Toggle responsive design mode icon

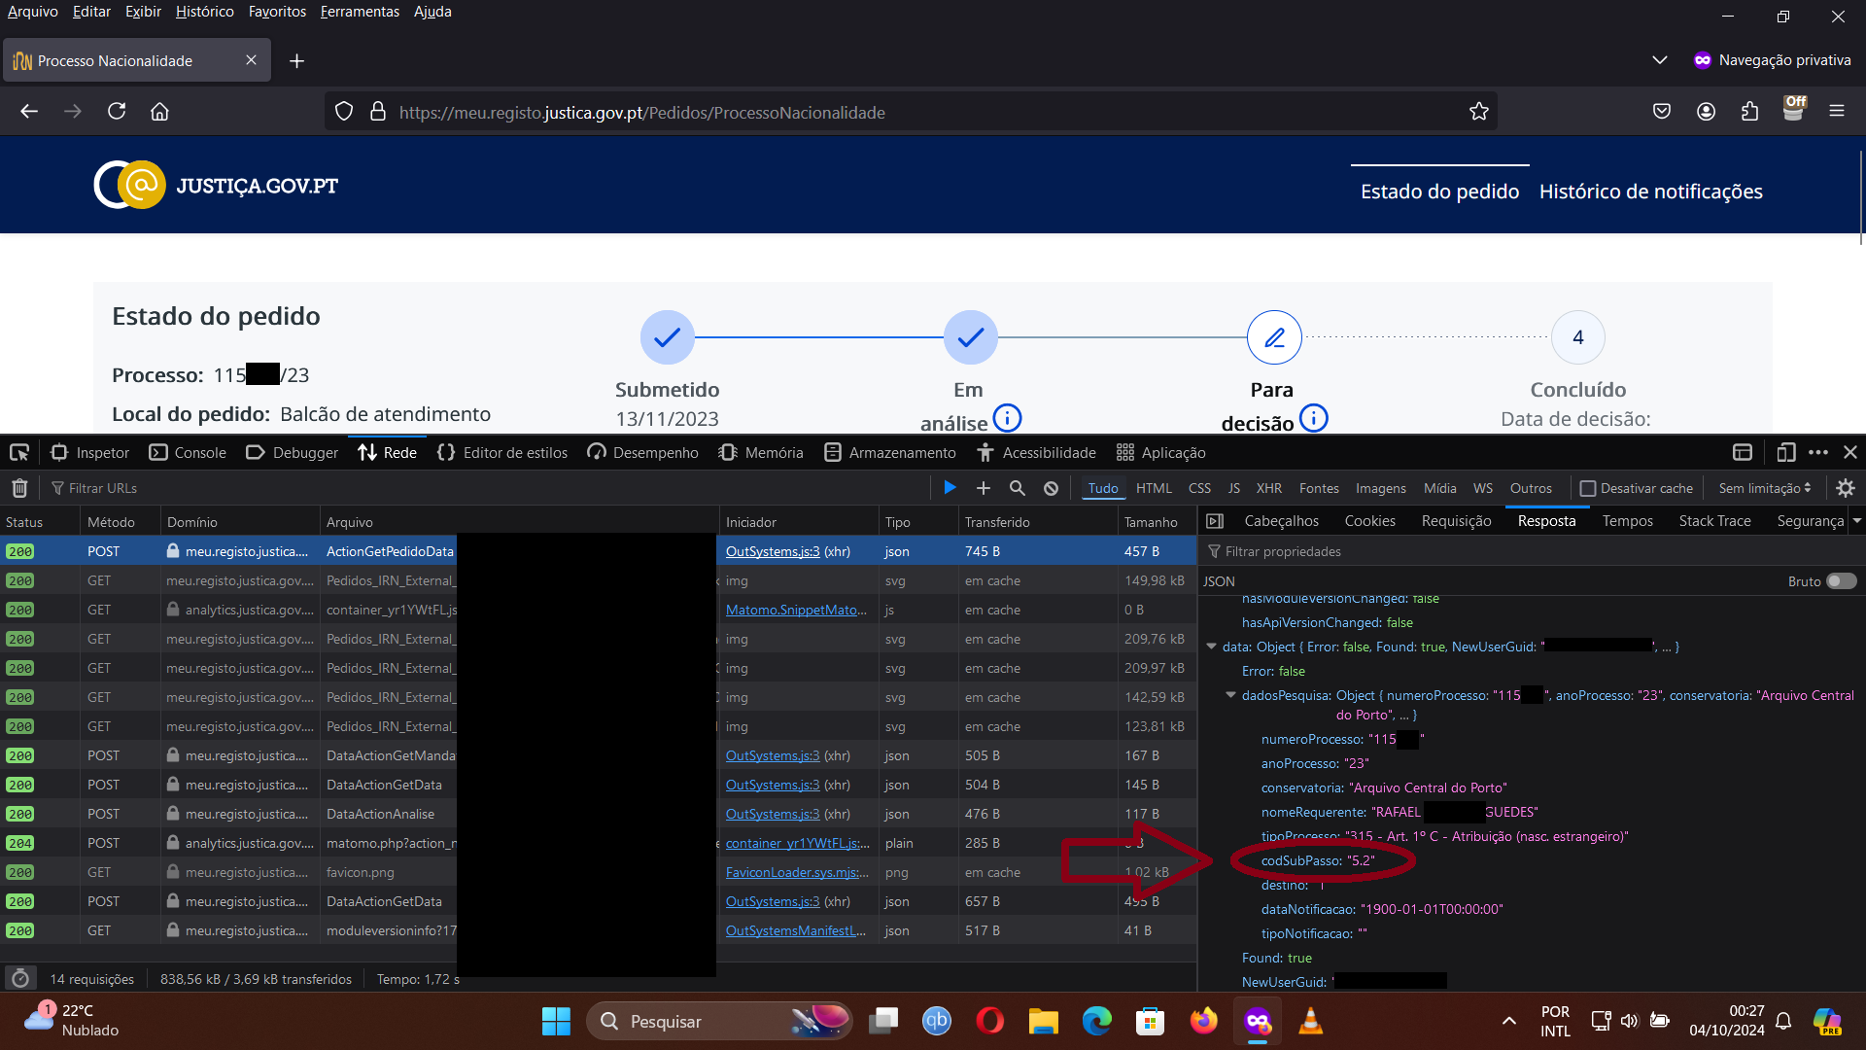click(x=1786, y=453)
